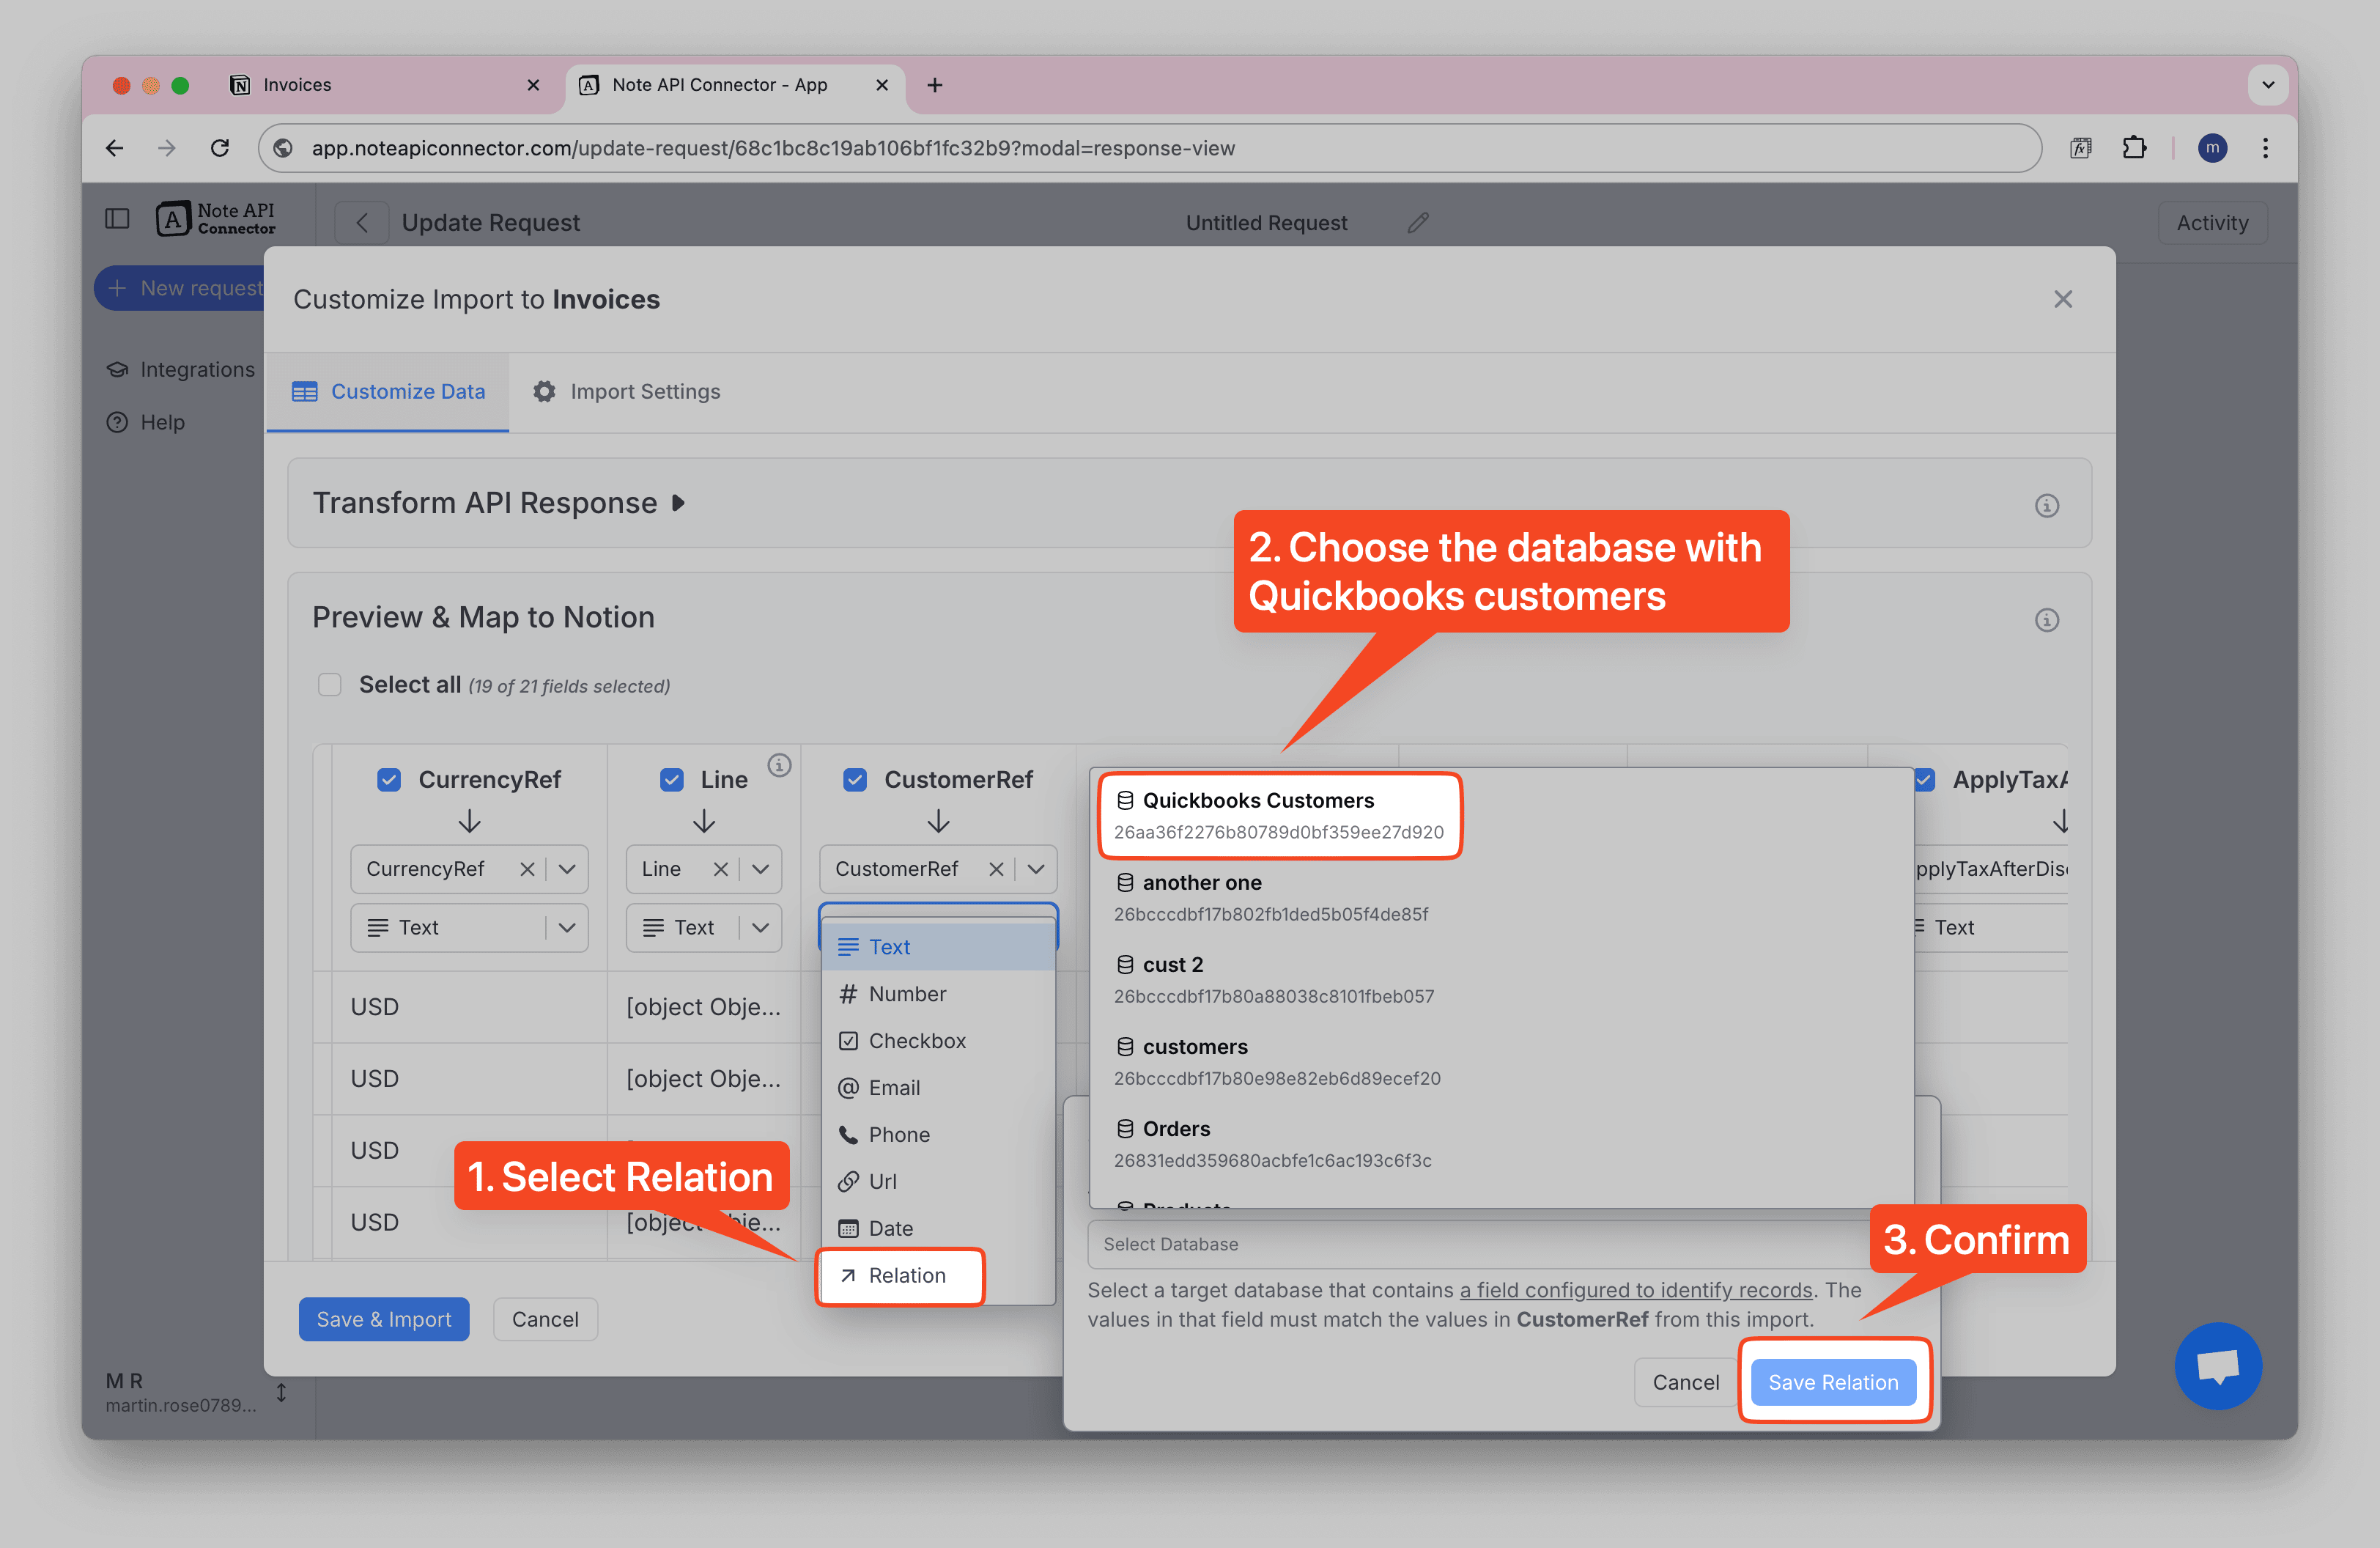Open the CurrencyRef Text type dropdown
The image size is (2380, 1548).
point(469,927)
